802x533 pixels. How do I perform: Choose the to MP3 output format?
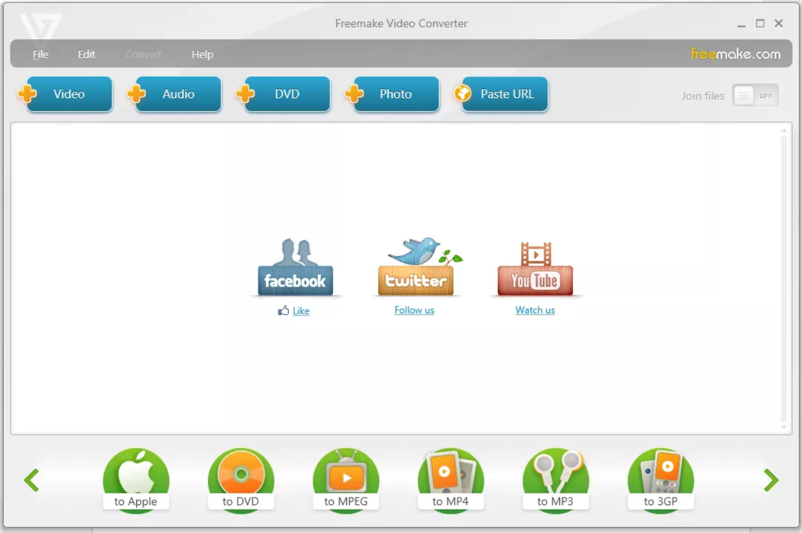pos(555,480)
